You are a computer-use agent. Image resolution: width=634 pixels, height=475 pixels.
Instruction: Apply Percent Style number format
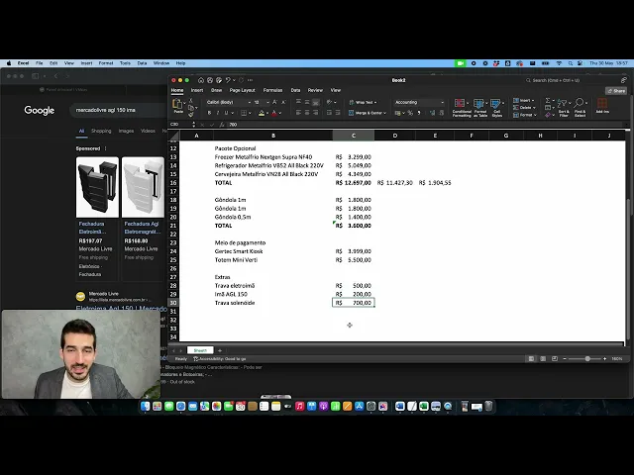tap(410, 113)
